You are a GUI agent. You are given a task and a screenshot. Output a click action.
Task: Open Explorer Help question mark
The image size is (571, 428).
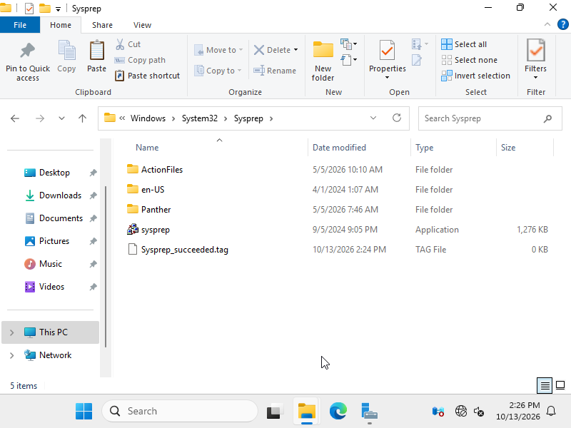point(562,24)
